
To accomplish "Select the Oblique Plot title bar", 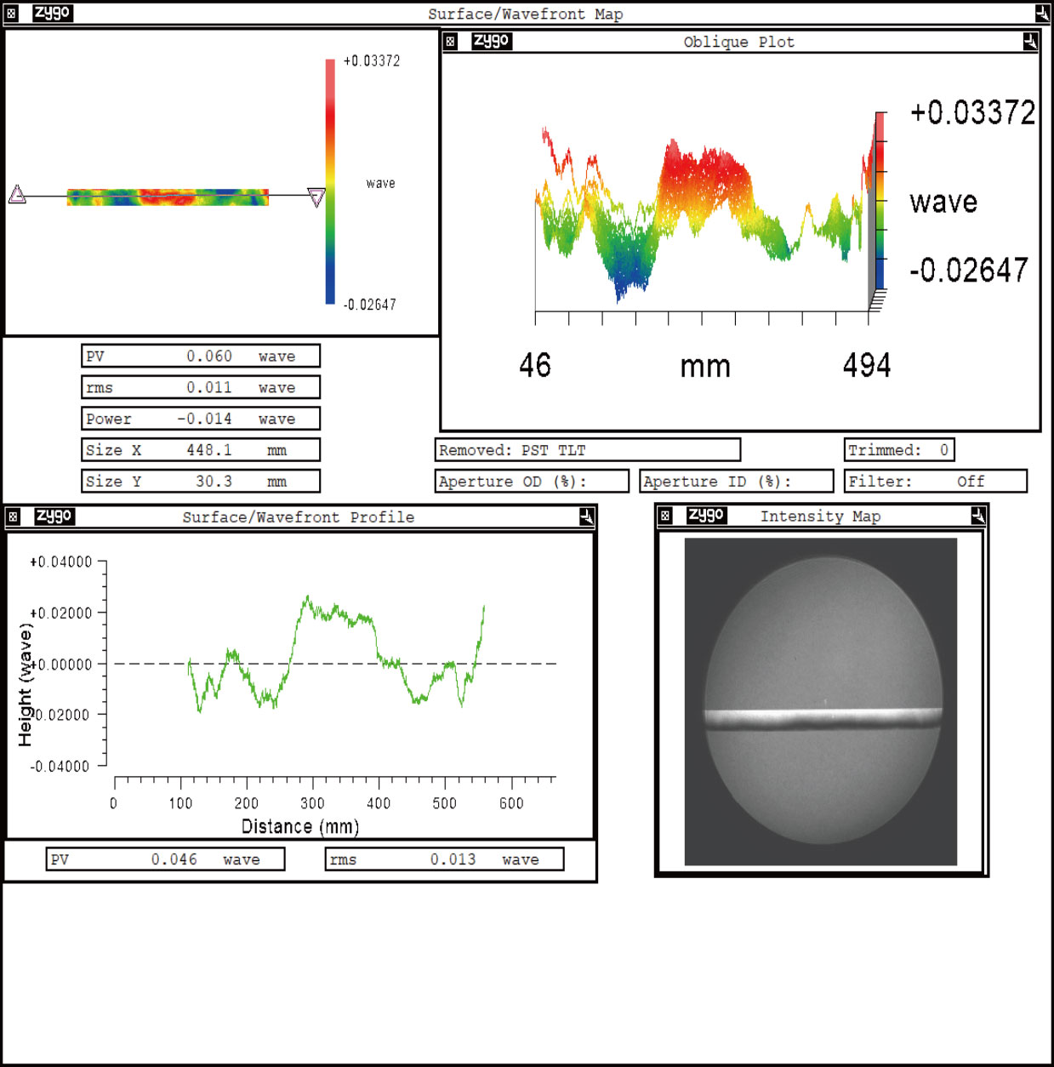I will [x=738, y=41].
